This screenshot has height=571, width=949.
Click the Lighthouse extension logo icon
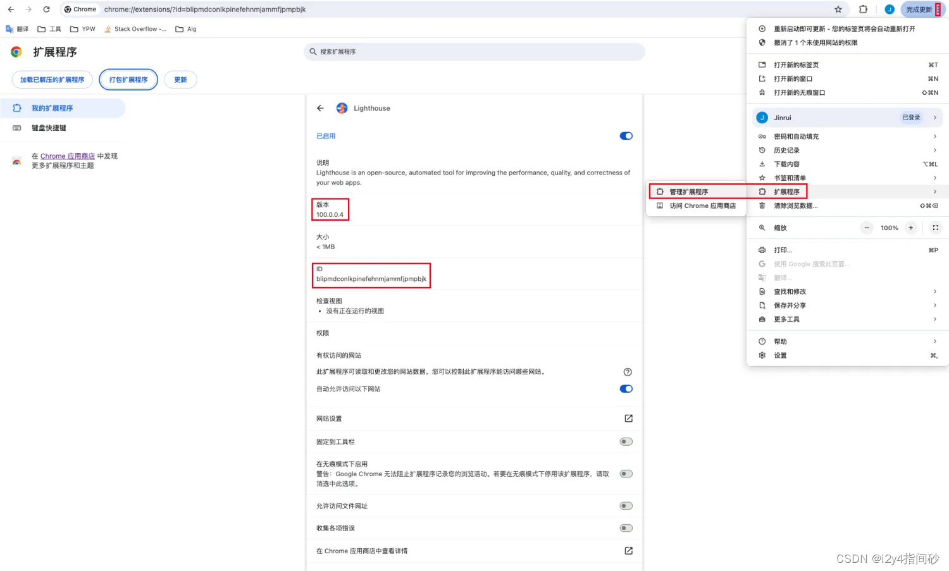click(342, 108)
